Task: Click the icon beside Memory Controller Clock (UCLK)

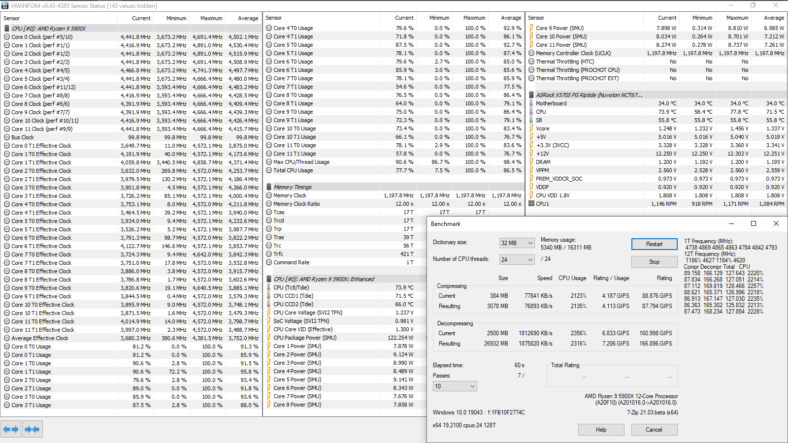Action: 531,53
